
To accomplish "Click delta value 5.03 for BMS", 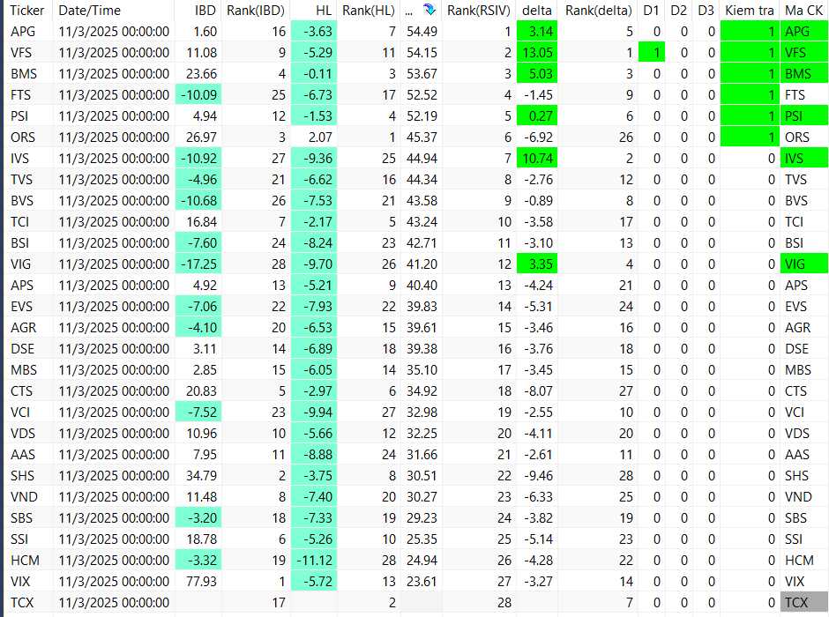I will 537,74.
